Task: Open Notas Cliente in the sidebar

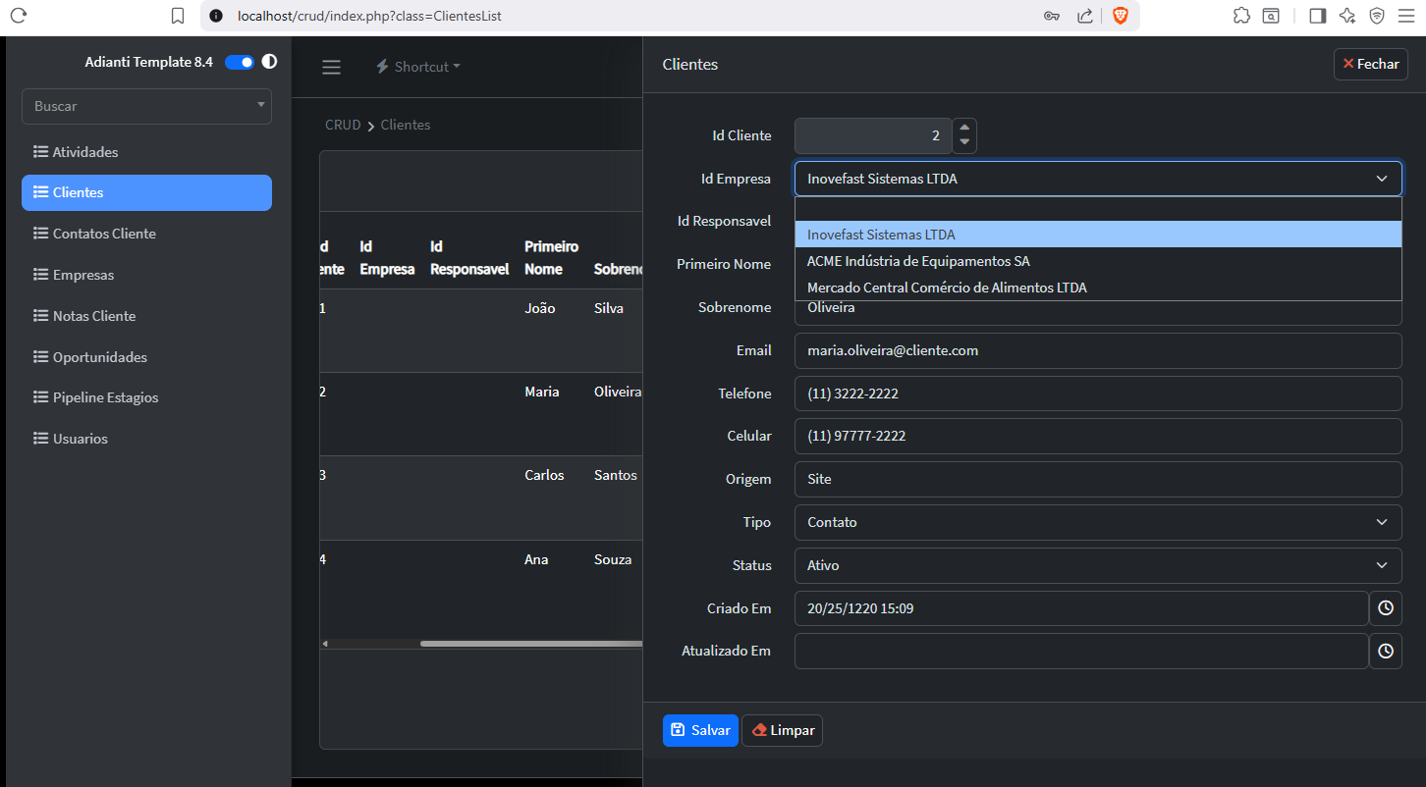Action: 146,316
